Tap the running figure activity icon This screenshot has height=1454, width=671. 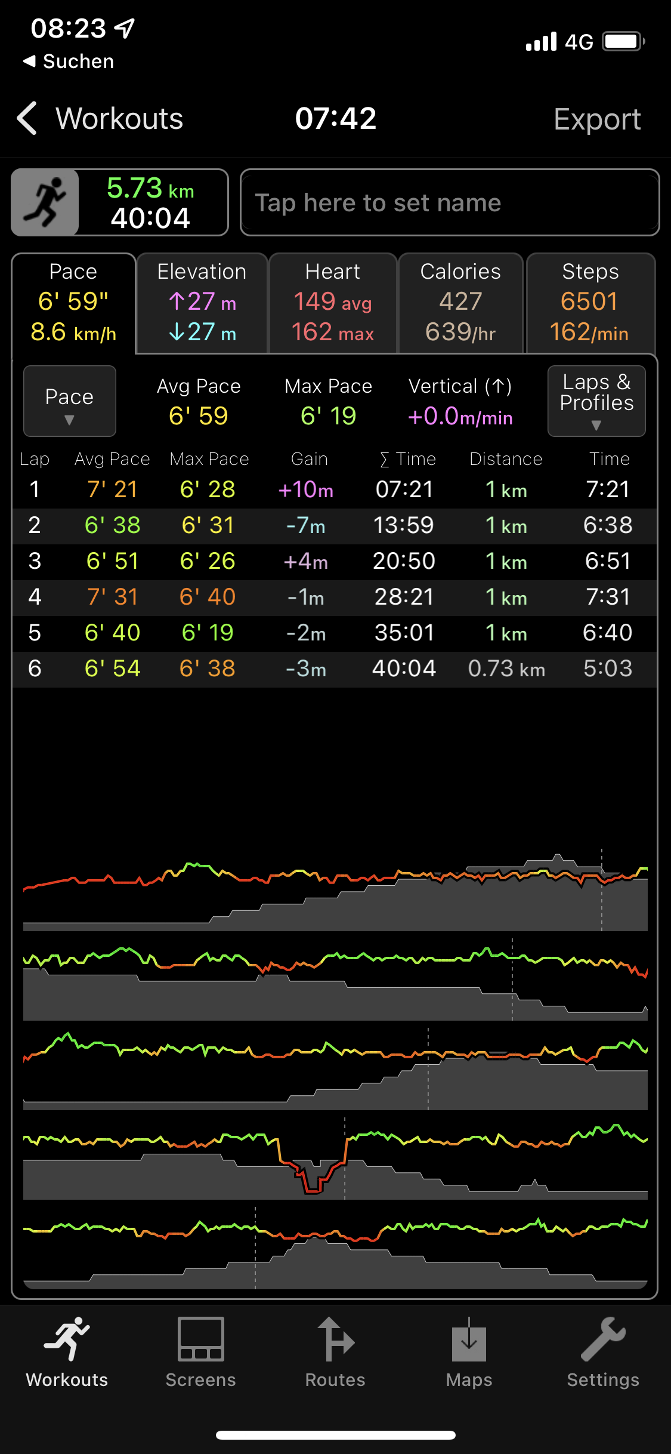(x=45, y=202)
